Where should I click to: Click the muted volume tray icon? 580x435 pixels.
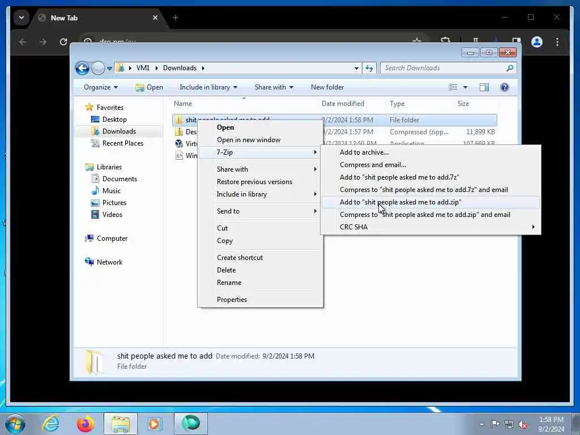click(523, 424)
